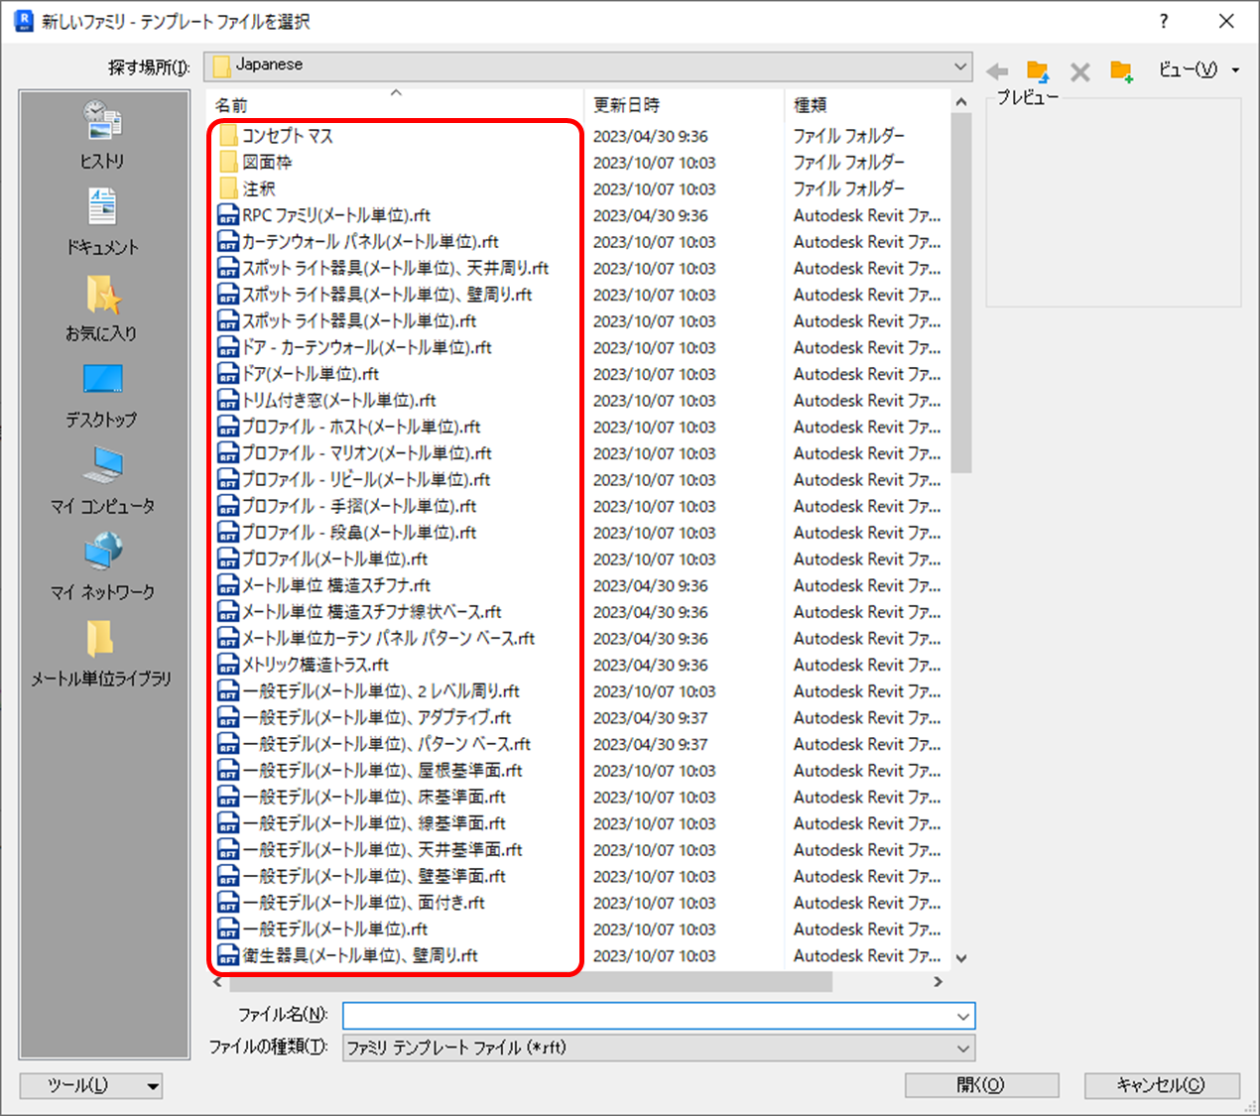Image resolution: width=1260 pixels, height=1116 pixels.
Task: Go up one folder level icon
Action: [x=1038, y=70]
